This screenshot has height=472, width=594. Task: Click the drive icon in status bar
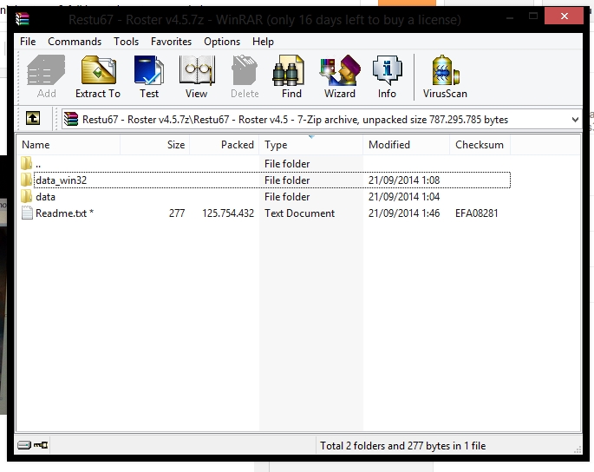pos(24,445)
